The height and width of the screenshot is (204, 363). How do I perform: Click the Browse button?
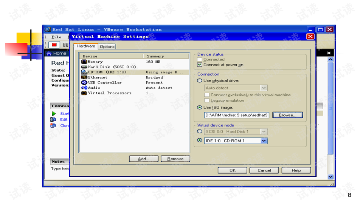tap(287, 115)
